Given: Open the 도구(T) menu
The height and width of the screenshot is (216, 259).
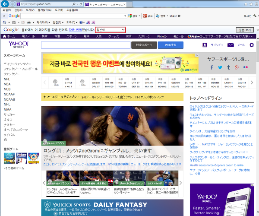Looking at the screenshot, I should point(59,10).
